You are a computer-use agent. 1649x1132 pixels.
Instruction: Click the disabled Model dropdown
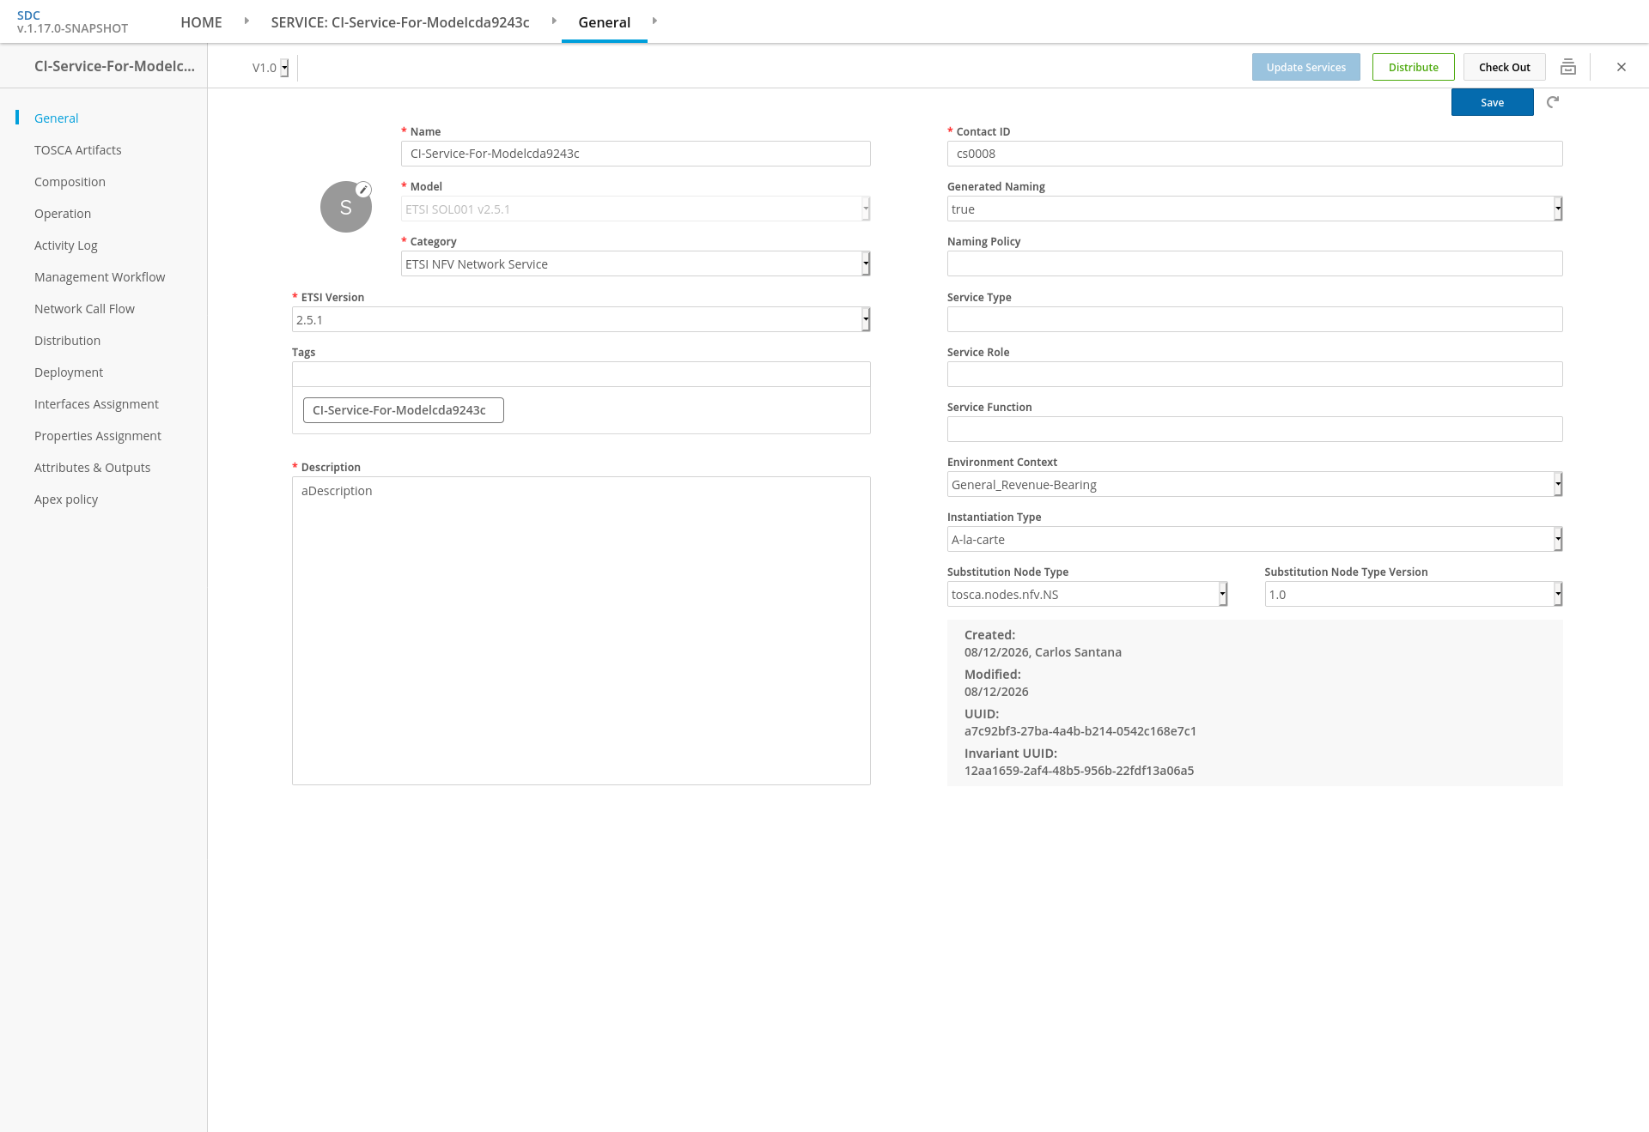coord(636,209)
